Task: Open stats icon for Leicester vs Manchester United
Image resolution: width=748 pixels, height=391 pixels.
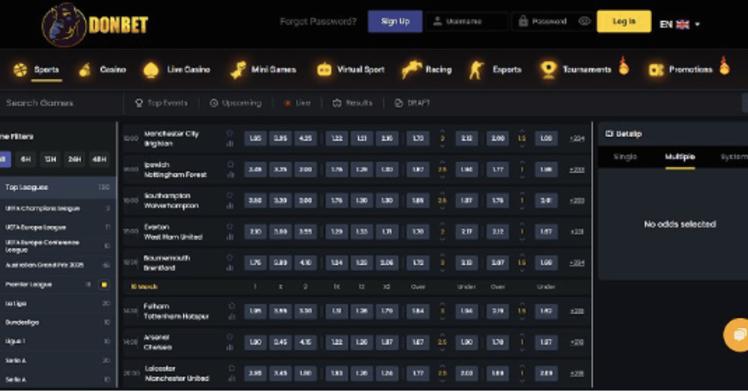Action: point(231,379)
